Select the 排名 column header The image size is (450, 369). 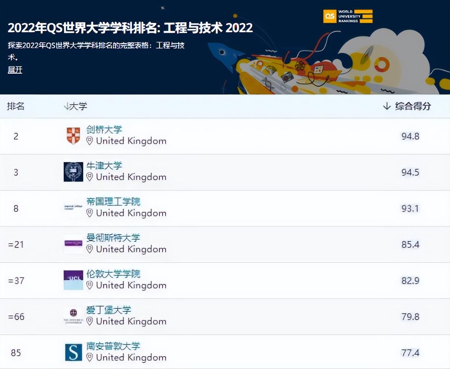pyautogui.click(x=16, y=106)
